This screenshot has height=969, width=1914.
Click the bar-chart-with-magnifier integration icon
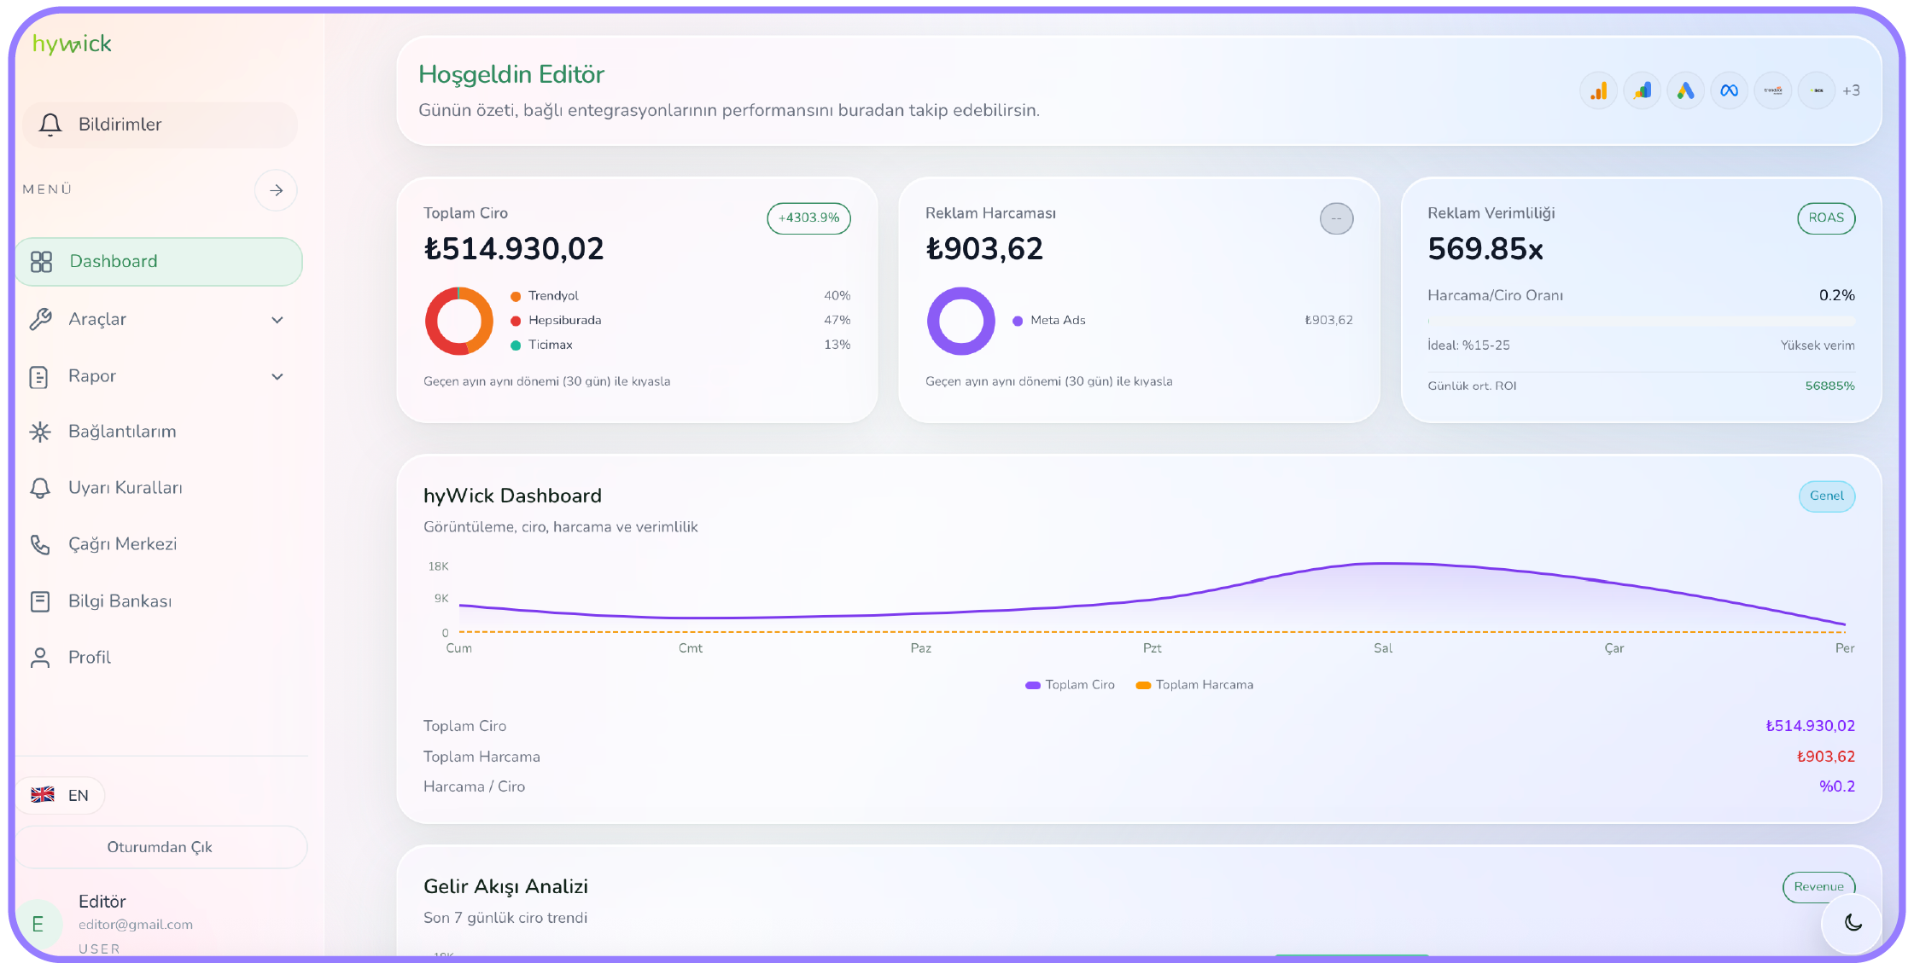click(1643, 90)
